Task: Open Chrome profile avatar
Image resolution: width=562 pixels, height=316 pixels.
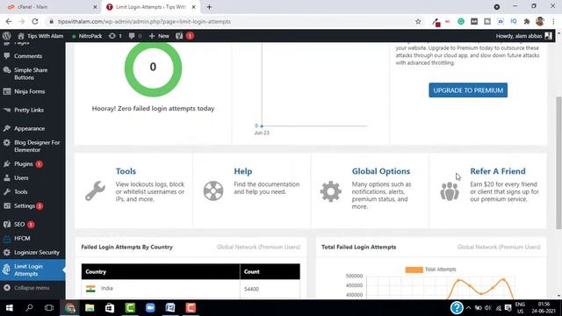Action: coord(540,21)
